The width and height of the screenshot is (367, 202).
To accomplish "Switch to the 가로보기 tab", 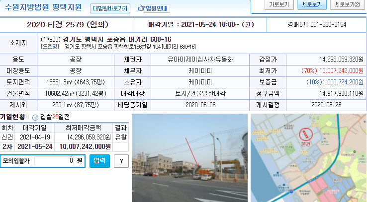I will [279, 4].
